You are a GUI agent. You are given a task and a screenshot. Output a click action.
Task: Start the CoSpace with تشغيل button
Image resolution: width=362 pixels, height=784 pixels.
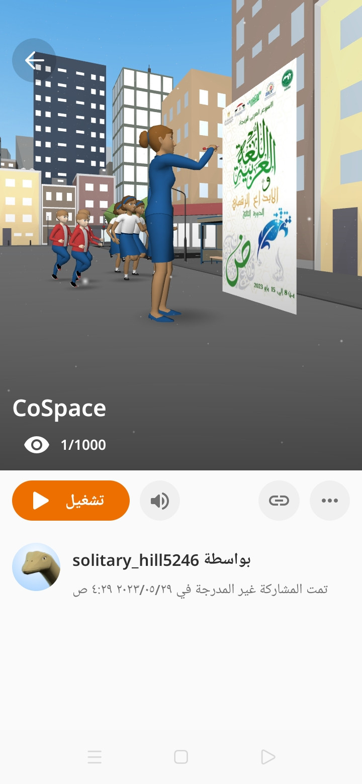[71, 501]
